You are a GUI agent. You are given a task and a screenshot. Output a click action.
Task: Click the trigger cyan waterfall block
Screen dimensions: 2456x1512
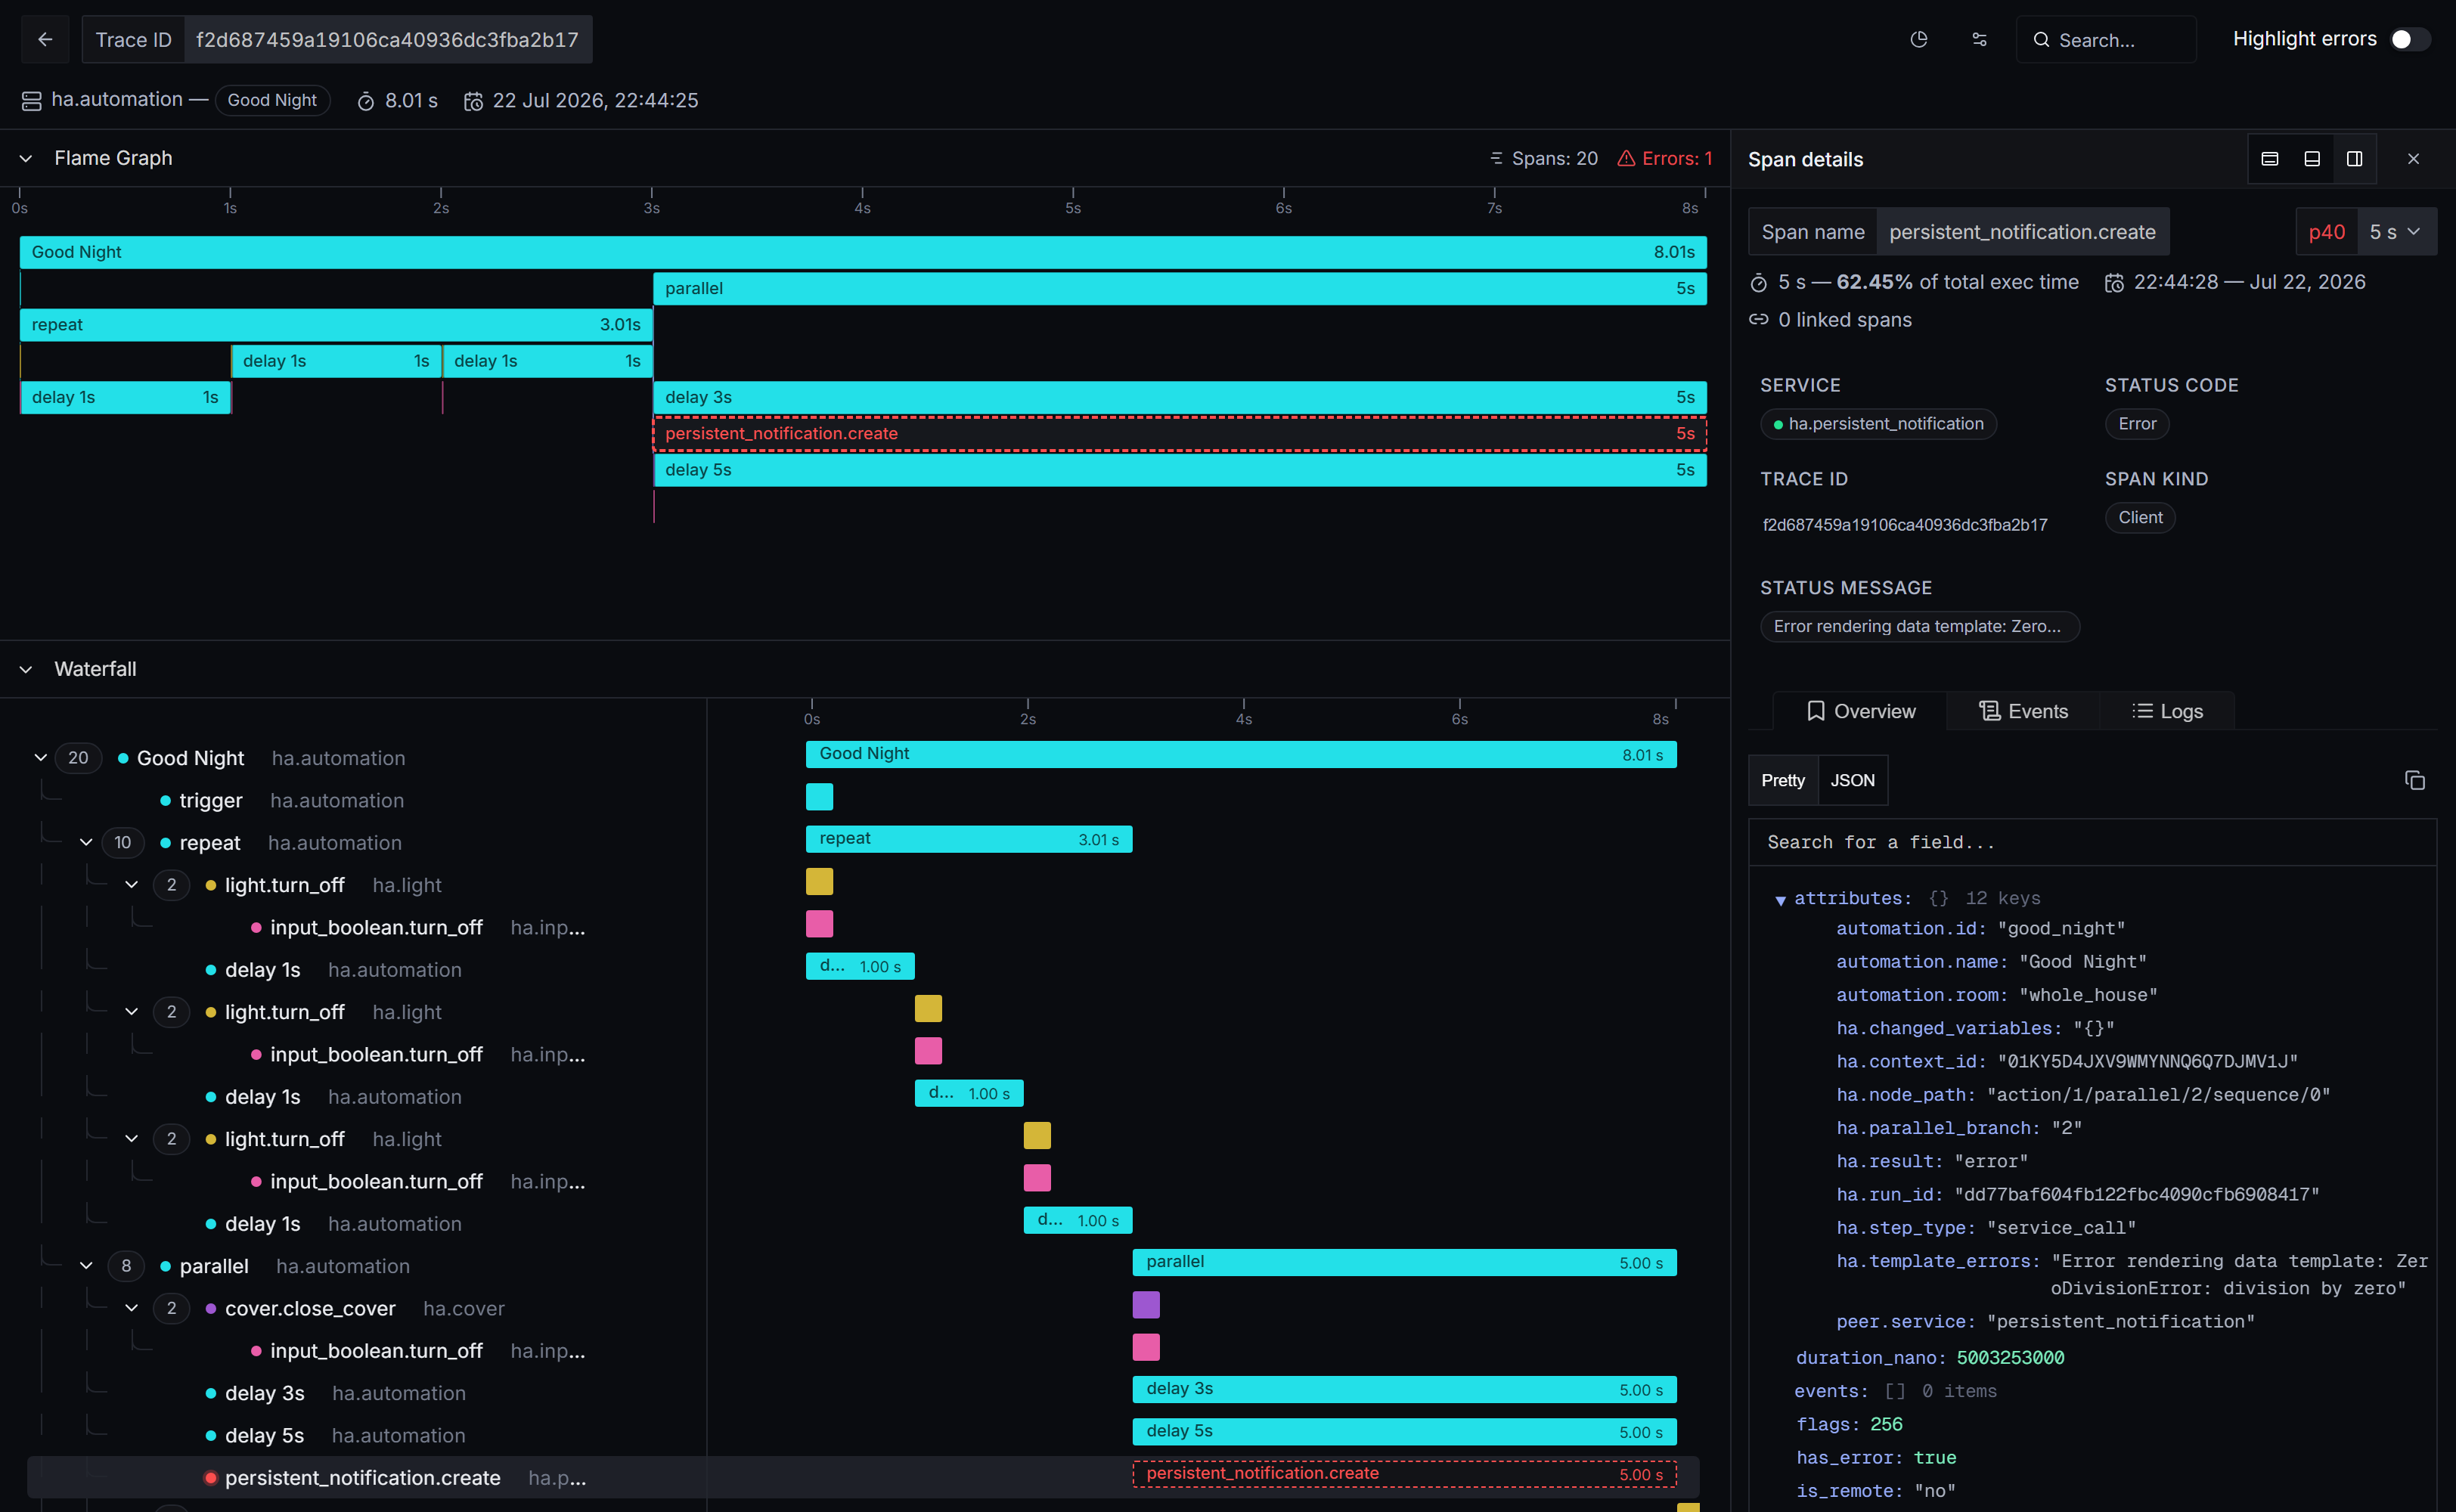(x=819, y=796)
